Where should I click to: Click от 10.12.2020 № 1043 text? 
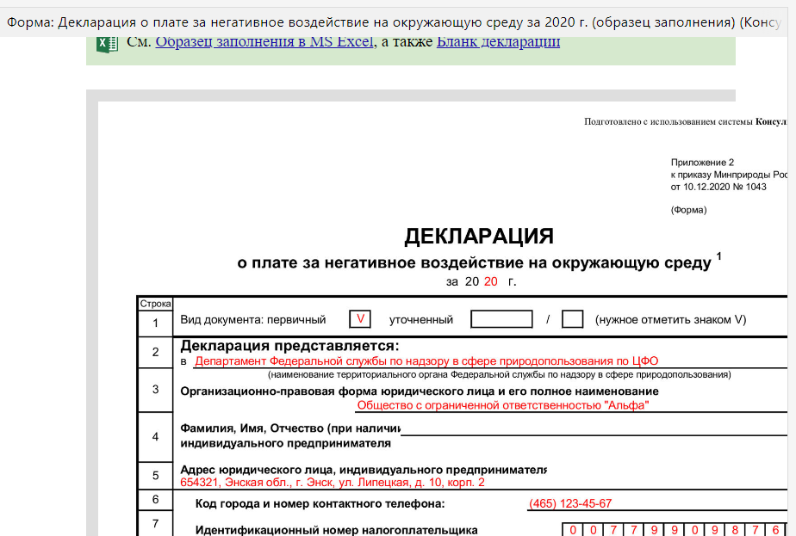(x=718, y=187)
